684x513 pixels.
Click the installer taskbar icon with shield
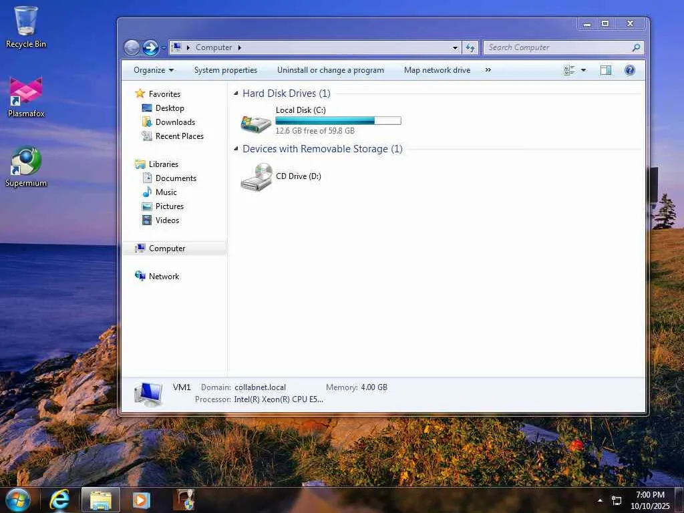coord(184,500)
